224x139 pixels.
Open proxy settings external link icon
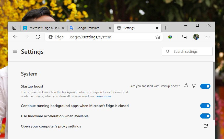(x=206, y=126)
